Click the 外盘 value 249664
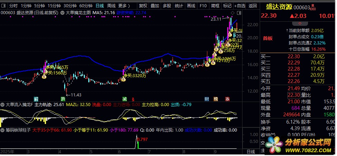Image resolution: width=337 pixels, height=156 pixels. pos(291,115)
